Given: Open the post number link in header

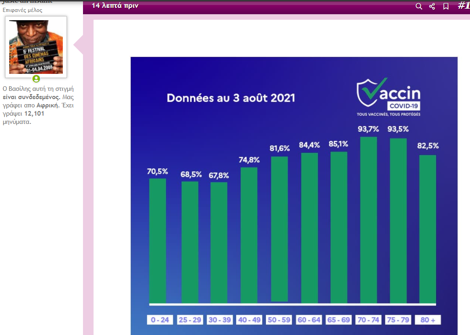Looking at the screenshot, I should pyautogui.click(x=463, y=6).
